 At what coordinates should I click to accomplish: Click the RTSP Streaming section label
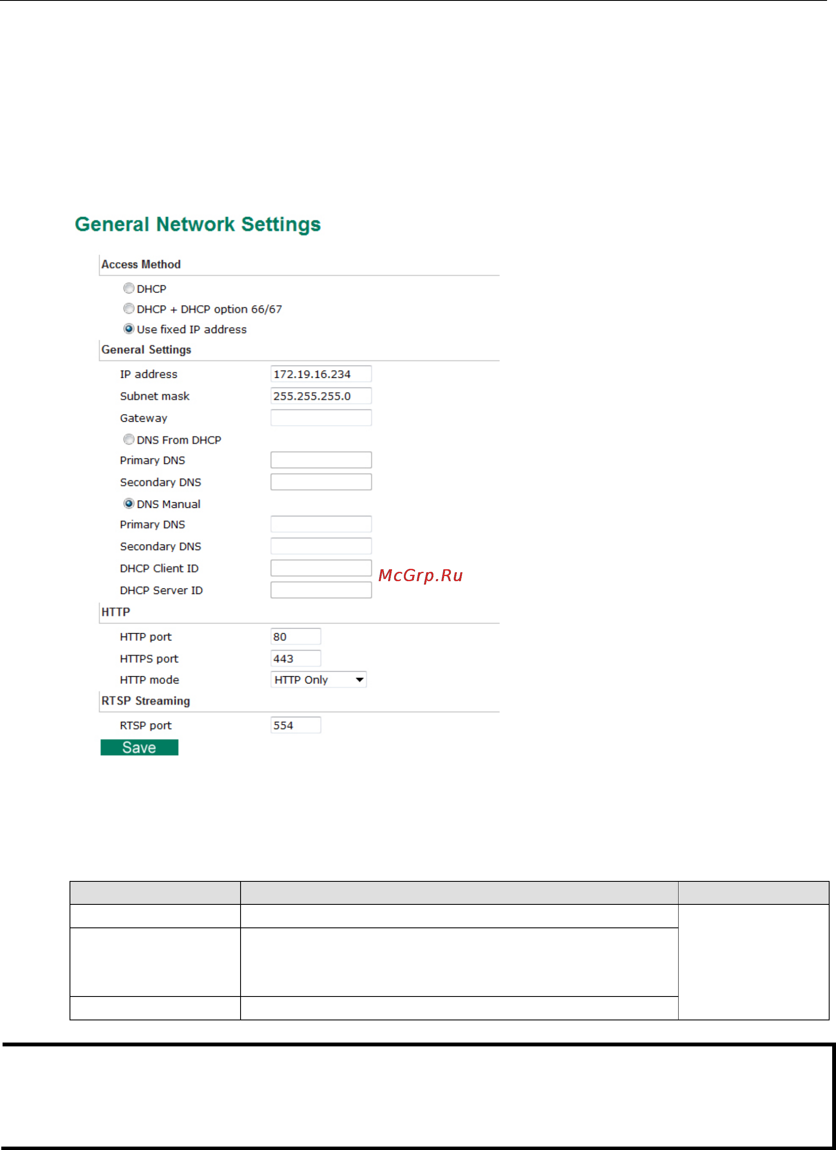pyautogui.click(x=145, y=701)
